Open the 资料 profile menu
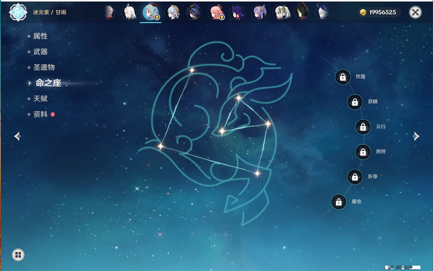Viewport: 433px width, 271px height. pos(40,114)
